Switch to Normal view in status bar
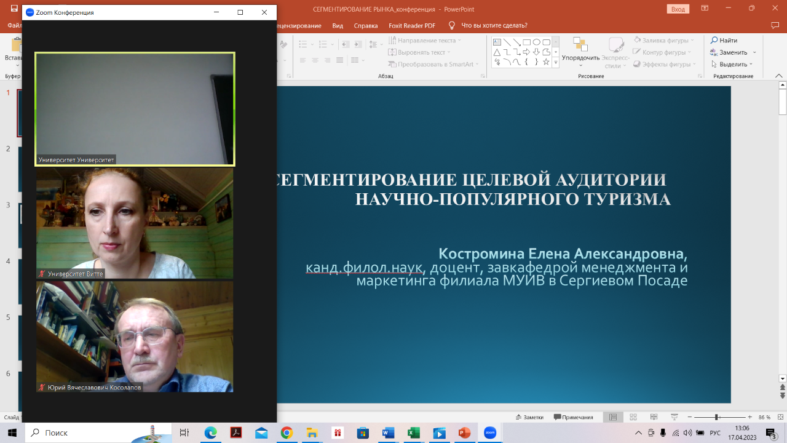This screenshot has height=443, width=787. click(613, 417)
